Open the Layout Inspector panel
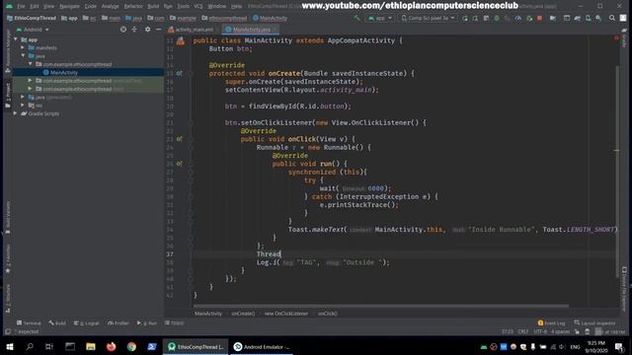Screen dimensions: 632x355 pos(594,322)
